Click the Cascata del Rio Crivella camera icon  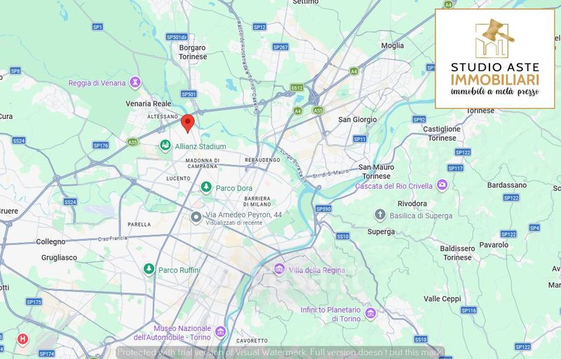[x=442, y=185]
